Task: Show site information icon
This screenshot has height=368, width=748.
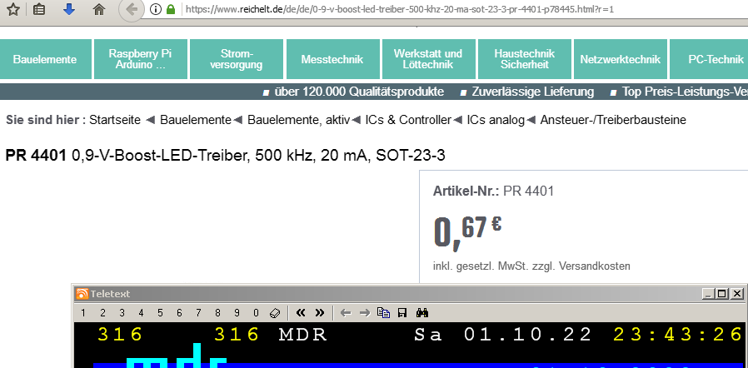Action: click(156, 9)
